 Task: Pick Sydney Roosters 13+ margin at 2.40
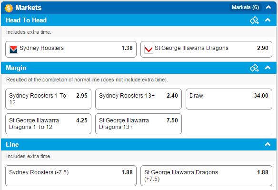click(x=139, y=99)
